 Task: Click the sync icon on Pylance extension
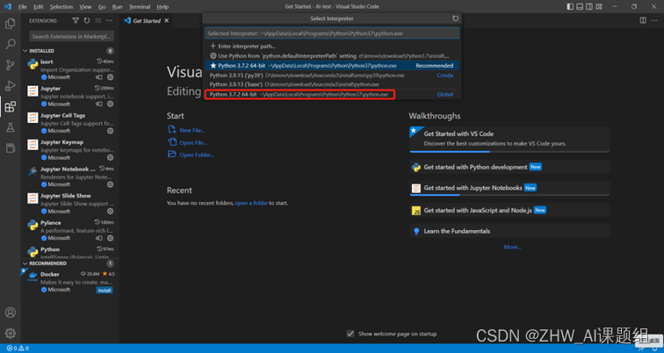point(99,238)
